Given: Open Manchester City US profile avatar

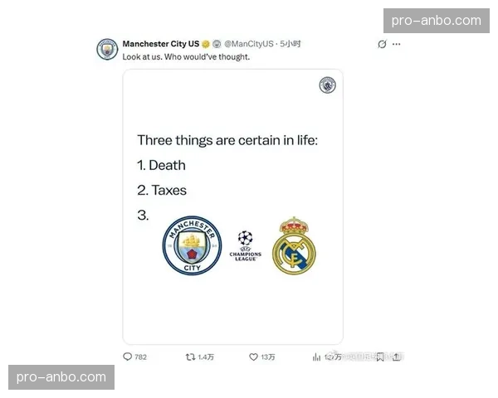Looking at the screenshot, I should [107, 49].
